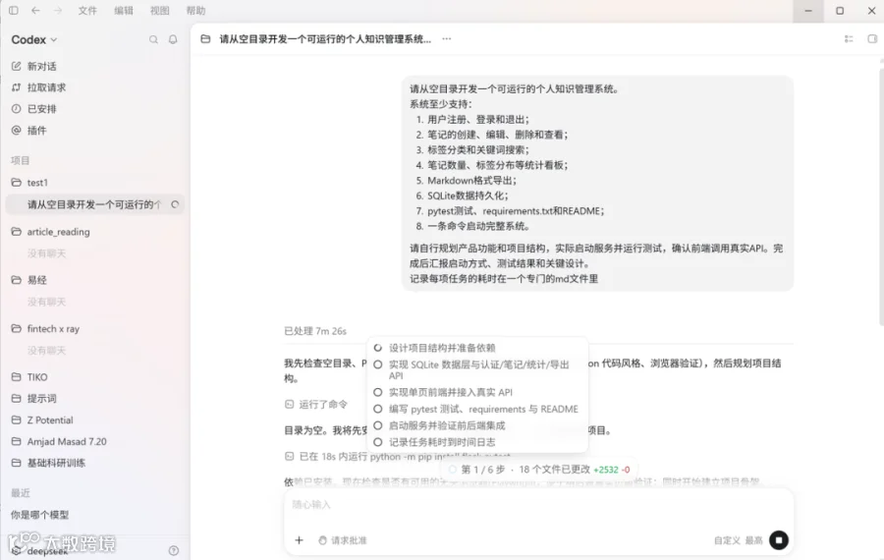Open the Codex dropdown
Screen dimensions: 884x560
[33, 39]
